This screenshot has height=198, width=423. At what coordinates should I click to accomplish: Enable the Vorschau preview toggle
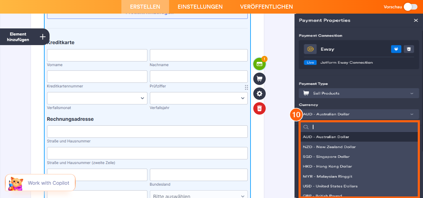410,6
